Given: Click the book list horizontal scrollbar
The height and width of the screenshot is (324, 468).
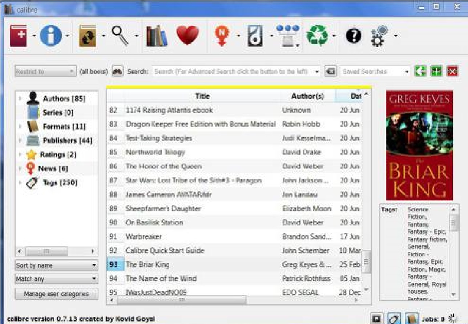Looking at the screenshot, I should pyautogui.click(x=182, y=300).
